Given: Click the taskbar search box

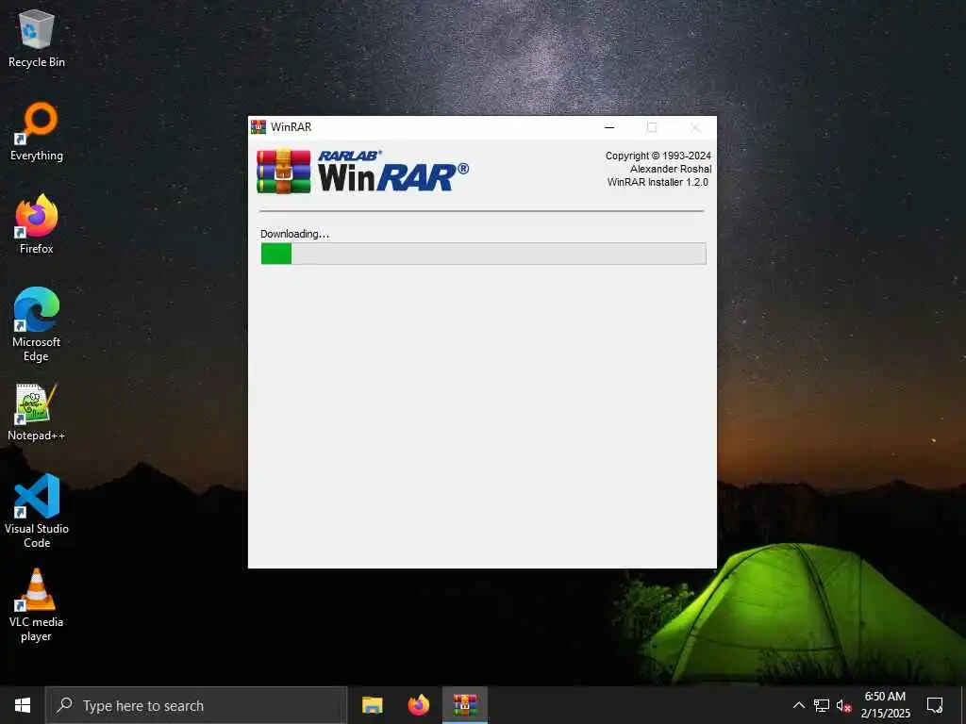Looking at the screenshot, I should pos(196,705).
